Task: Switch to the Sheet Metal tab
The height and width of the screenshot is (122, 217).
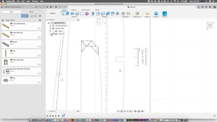Action: point(86,10)
